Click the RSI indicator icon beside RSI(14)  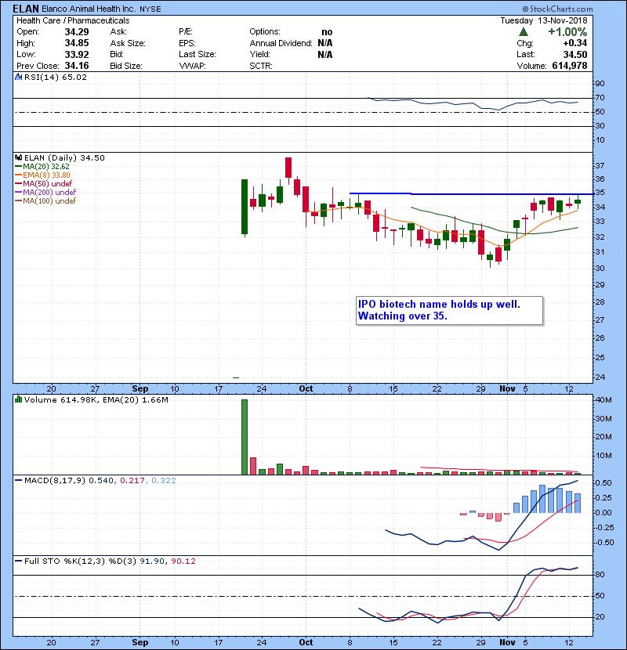pyautogui.click(x=18, y=77)
